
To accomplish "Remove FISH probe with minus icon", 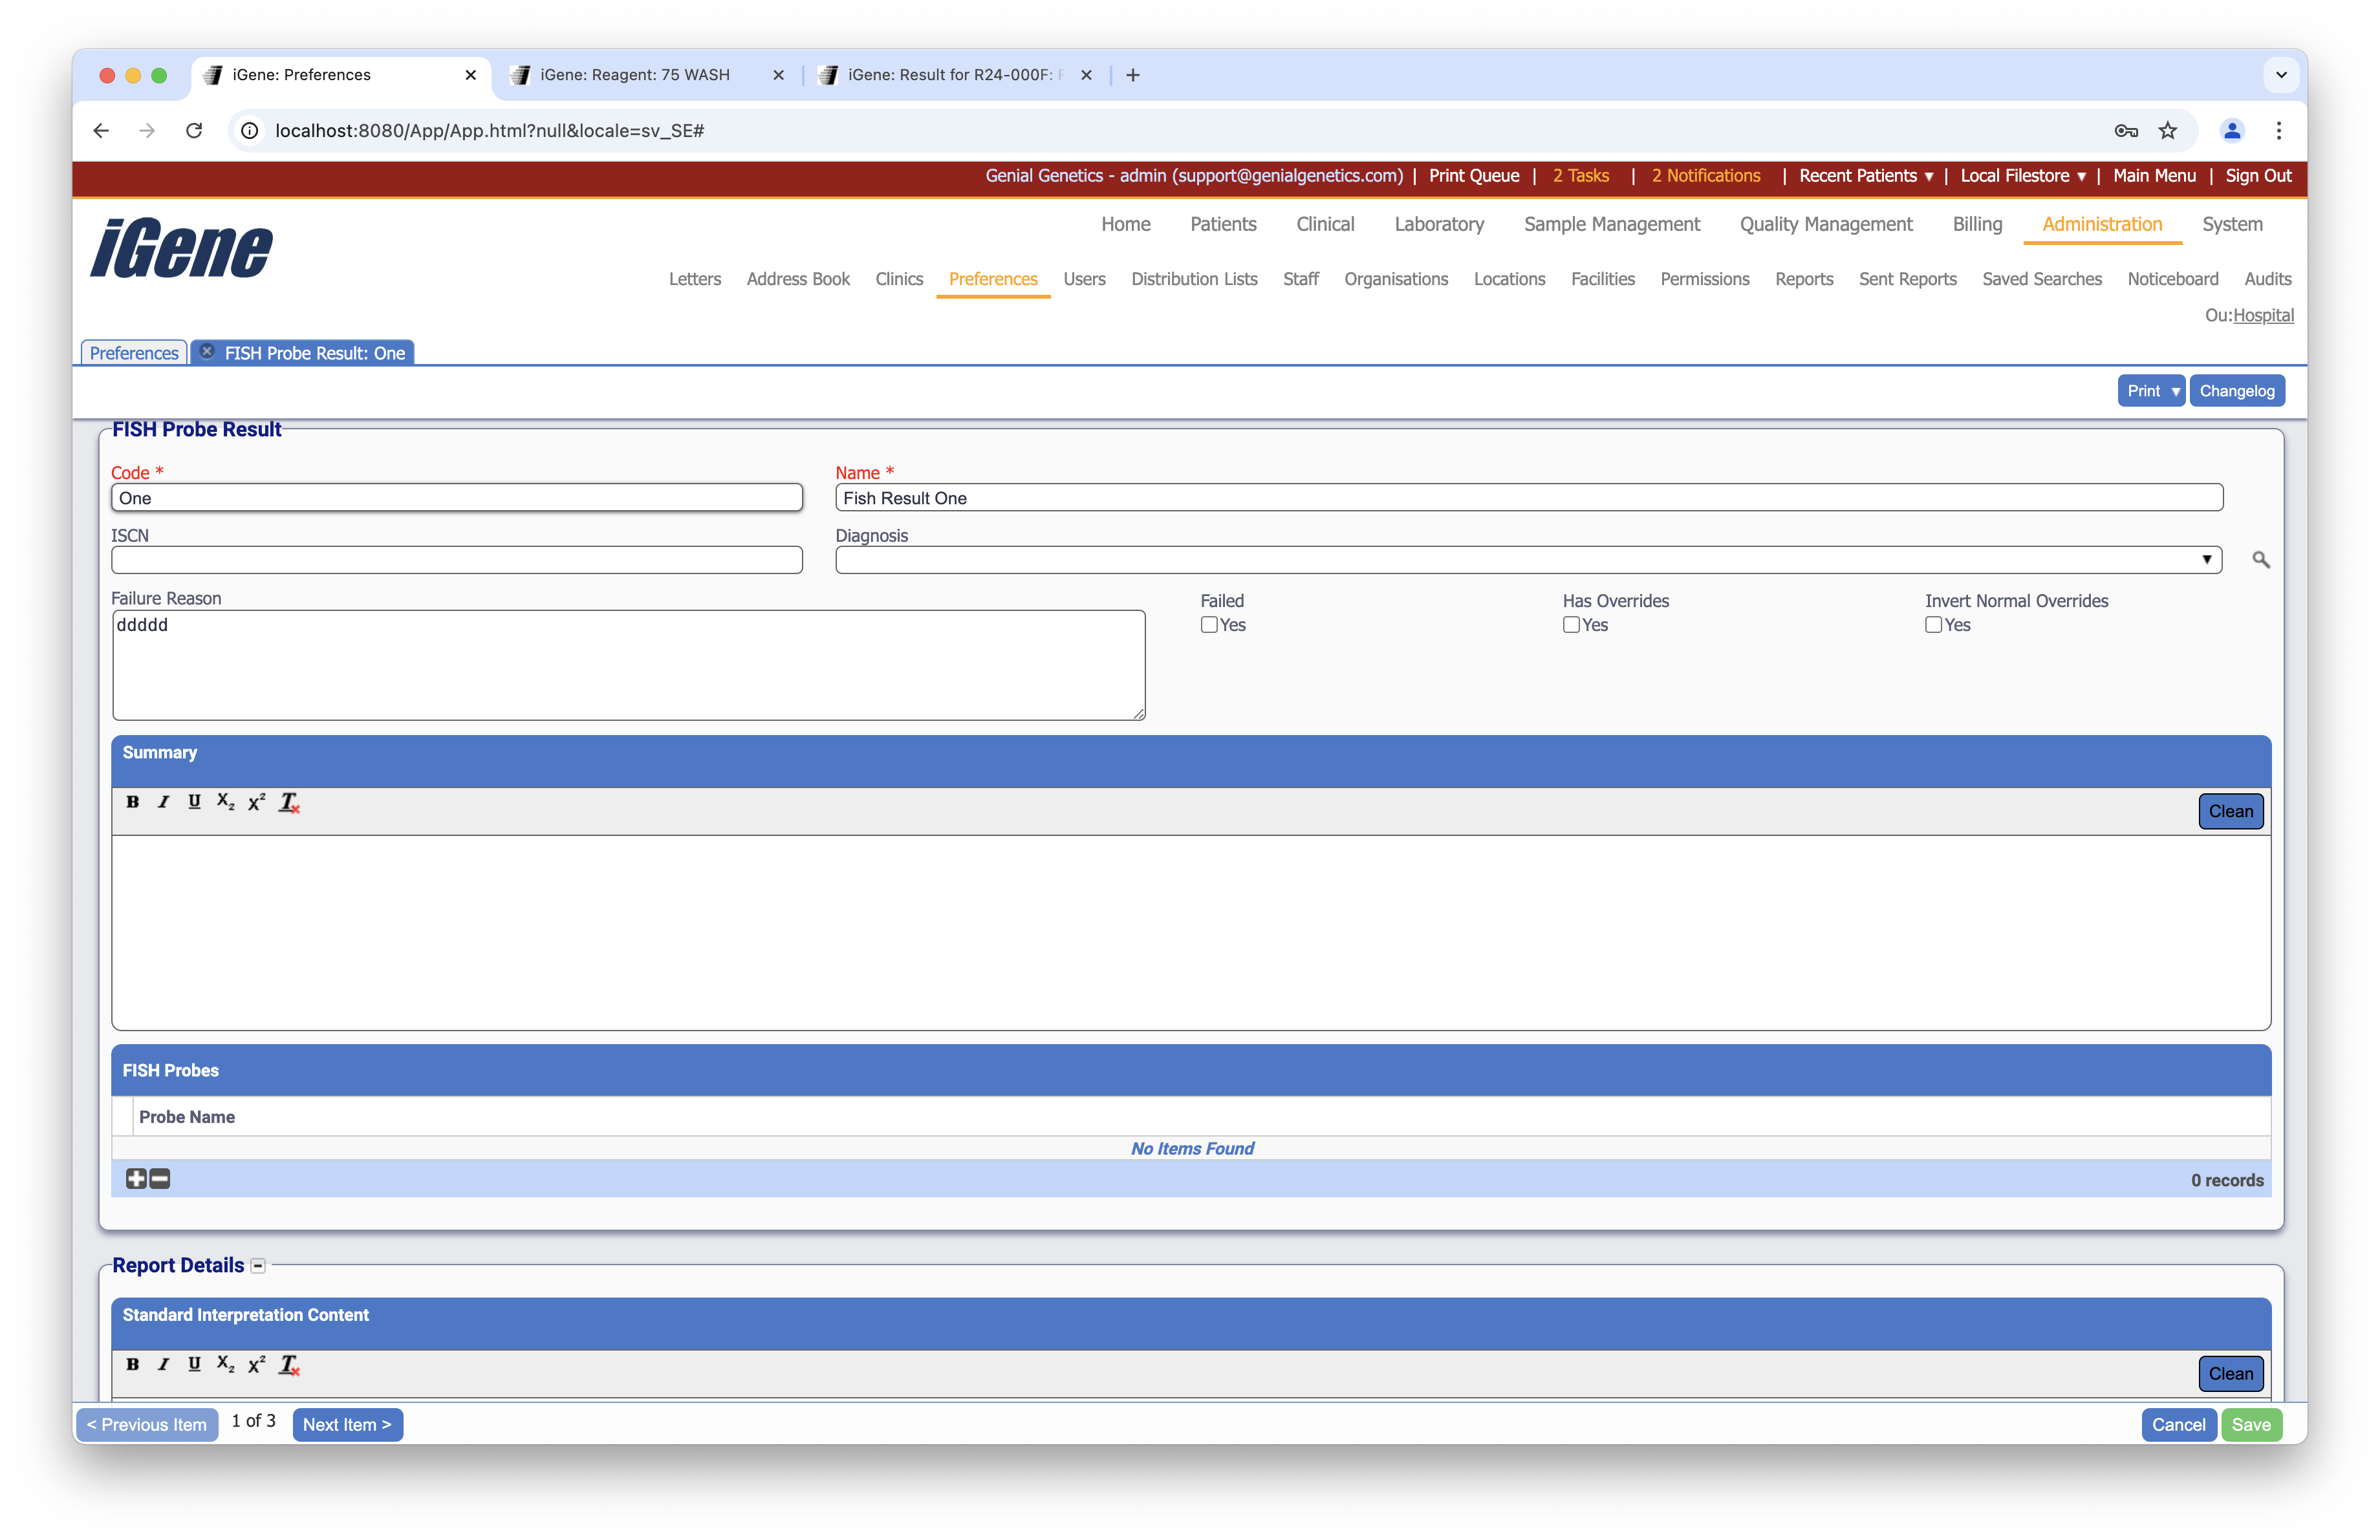I will [160, 1179].
